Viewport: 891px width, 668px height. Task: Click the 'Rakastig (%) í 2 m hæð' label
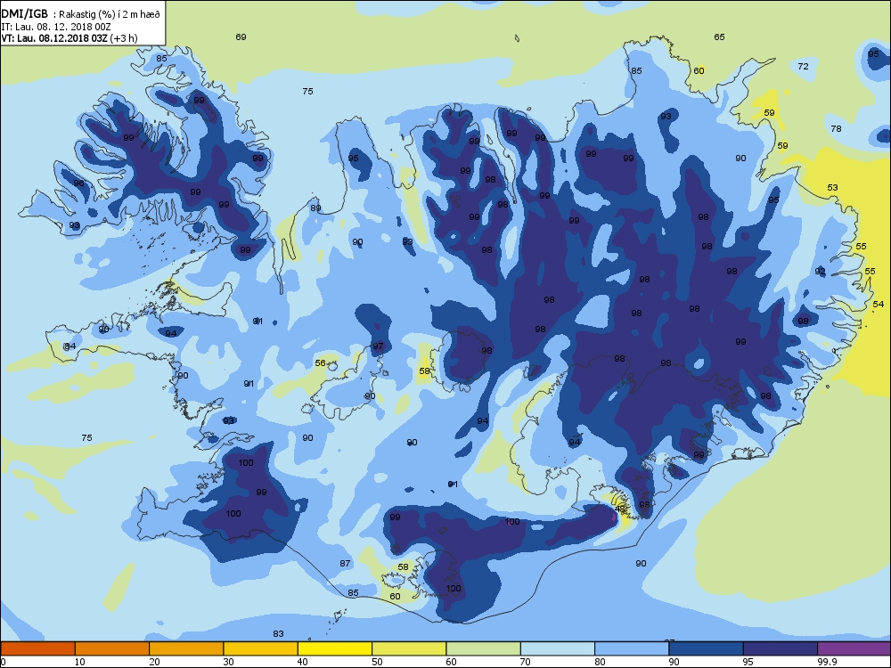[x=110, y=15]
